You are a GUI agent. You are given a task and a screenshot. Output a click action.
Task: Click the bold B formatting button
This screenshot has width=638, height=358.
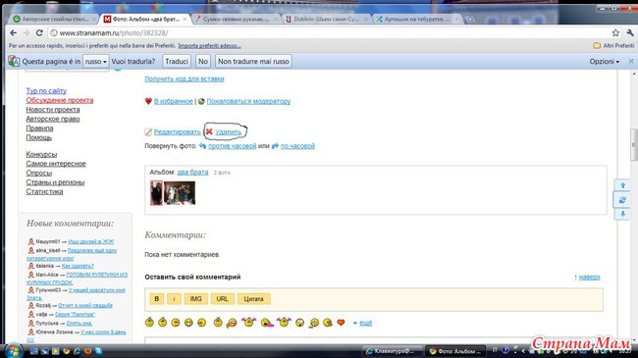(157, 298)
